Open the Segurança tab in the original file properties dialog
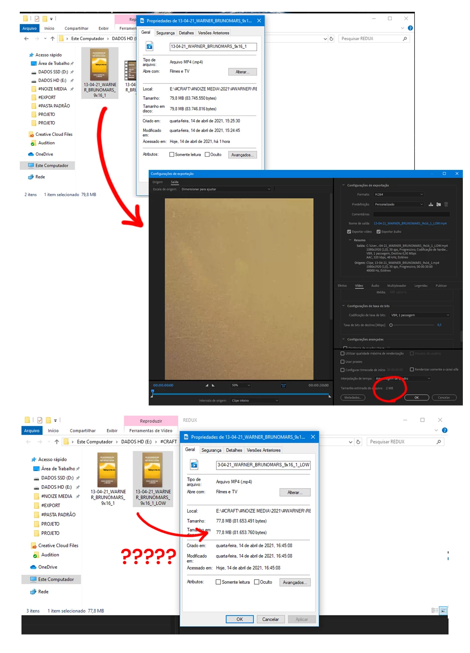 point(166,33)
